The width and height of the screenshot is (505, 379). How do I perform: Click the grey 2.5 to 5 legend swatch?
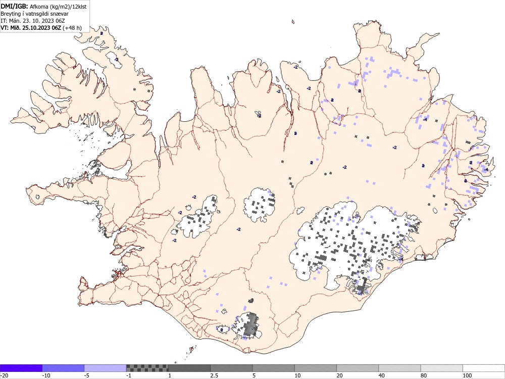click(231, 368)
